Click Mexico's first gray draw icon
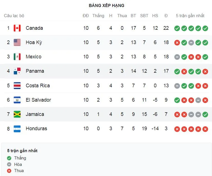The height and width of the screenshot is (176, 212). (177, 57)
